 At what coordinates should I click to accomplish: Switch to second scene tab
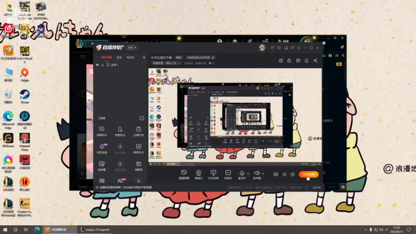[119, 57]
